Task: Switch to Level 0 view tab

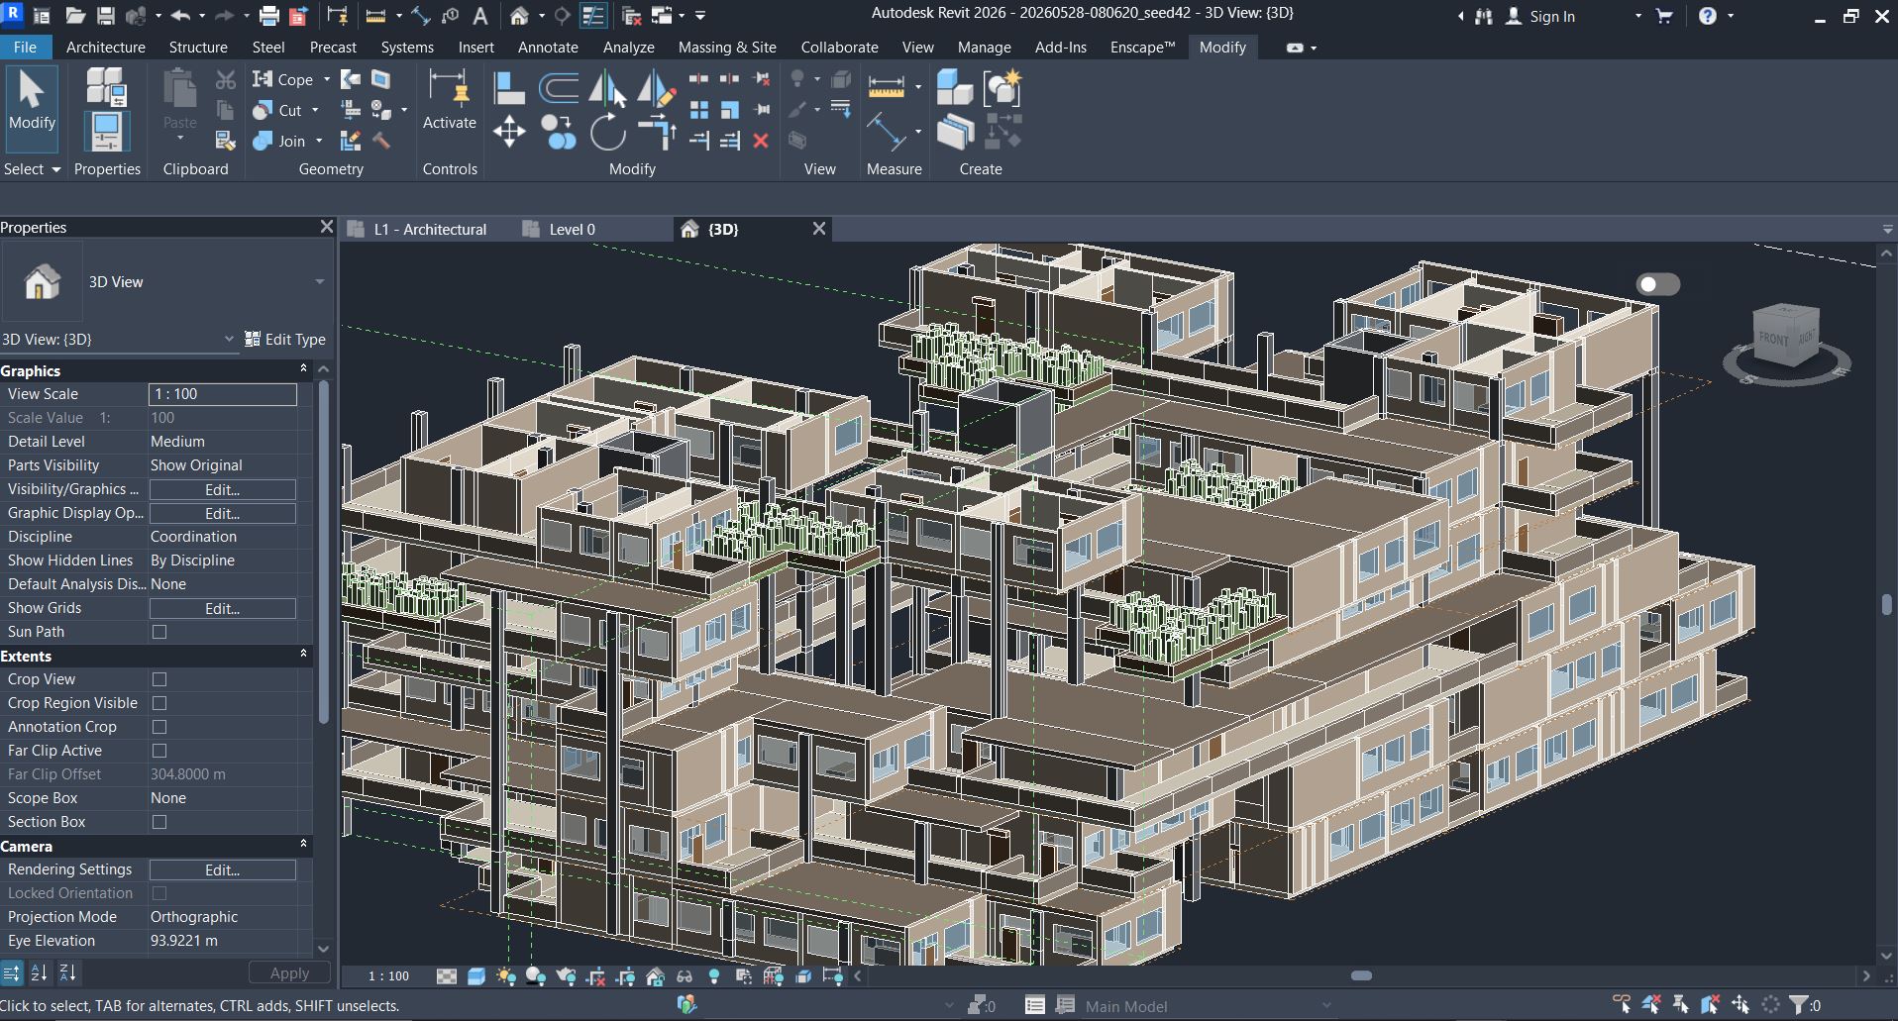Action: click(572, 229)
